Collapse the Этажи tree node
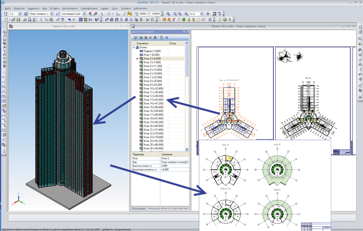 pos(134,47)
